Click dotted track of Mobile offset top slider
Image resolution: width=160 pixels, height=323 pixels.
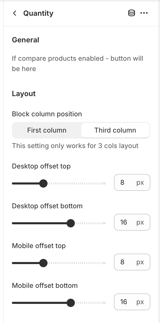[77, 263]
